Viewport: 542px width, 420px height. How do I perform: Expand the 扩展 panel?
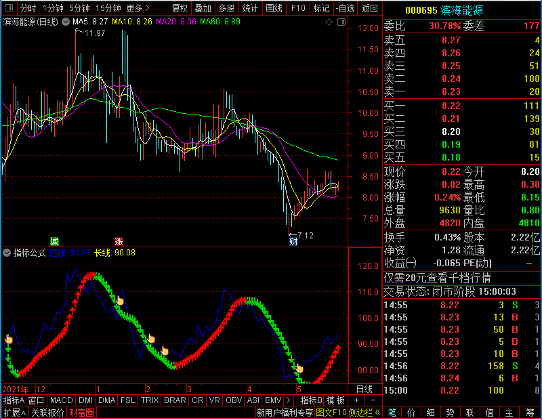[15, 413]
